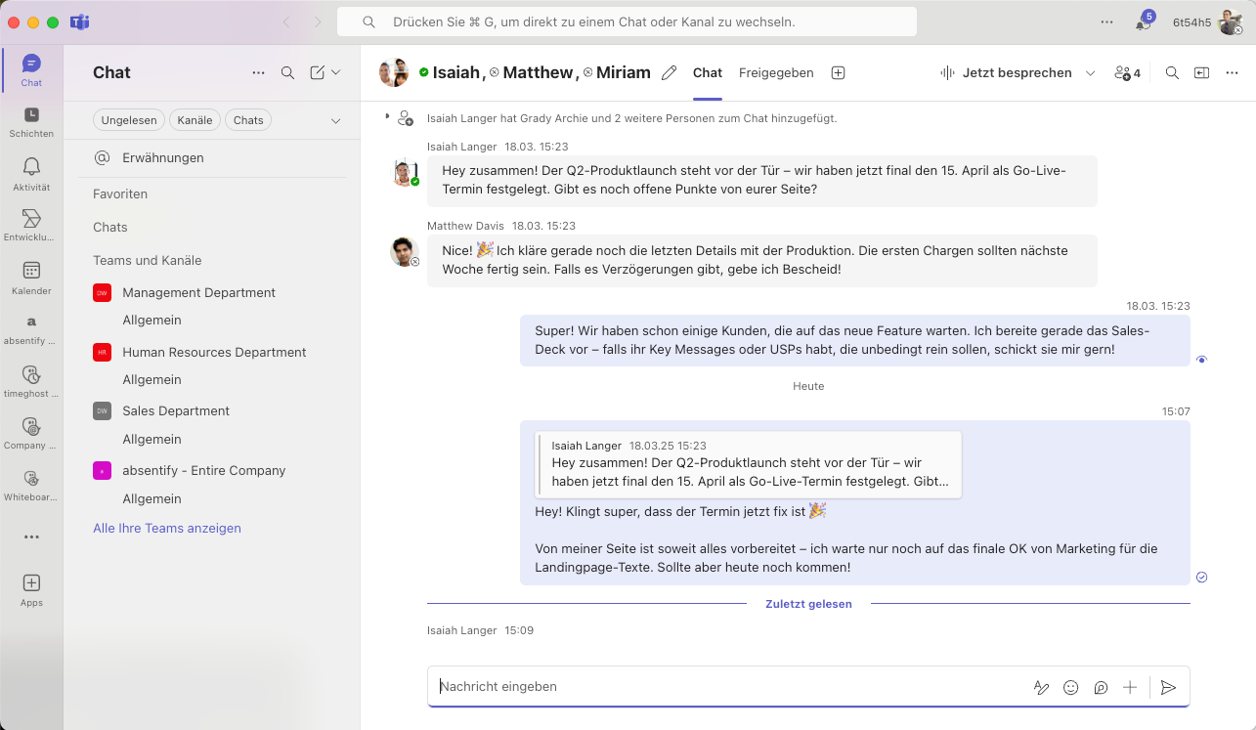Open more options in the chat header
The image size is (1256, 730).
pyautogui.click(x=1231, y=72)
